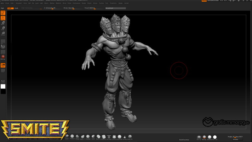Viewport: 252px width, 142px height.
Task: Activate the Edit mode button
Action: point(3,13)
